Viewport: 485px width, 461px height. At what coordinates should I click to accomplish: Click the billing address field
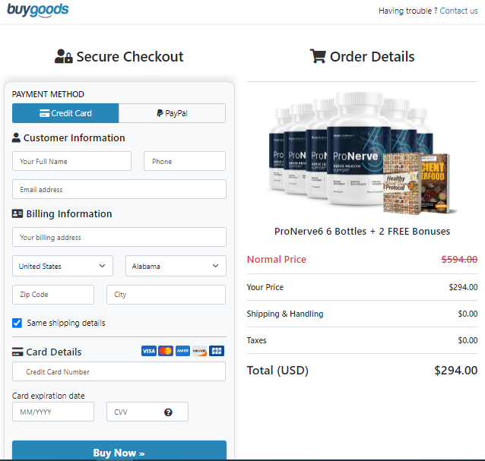[x=119, y=237]
